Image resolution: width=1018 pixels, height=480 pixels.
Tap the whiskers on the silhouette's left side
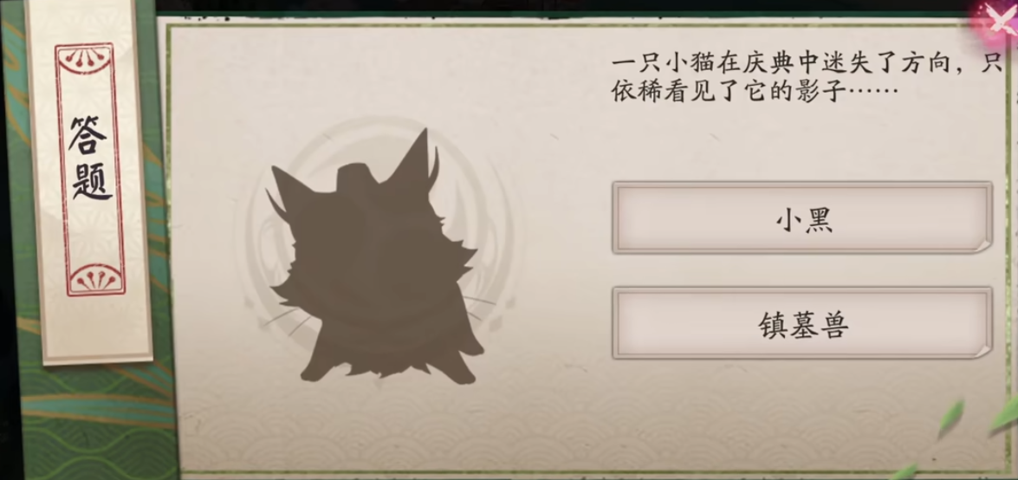pyautogui.click(x=279, y=321)
